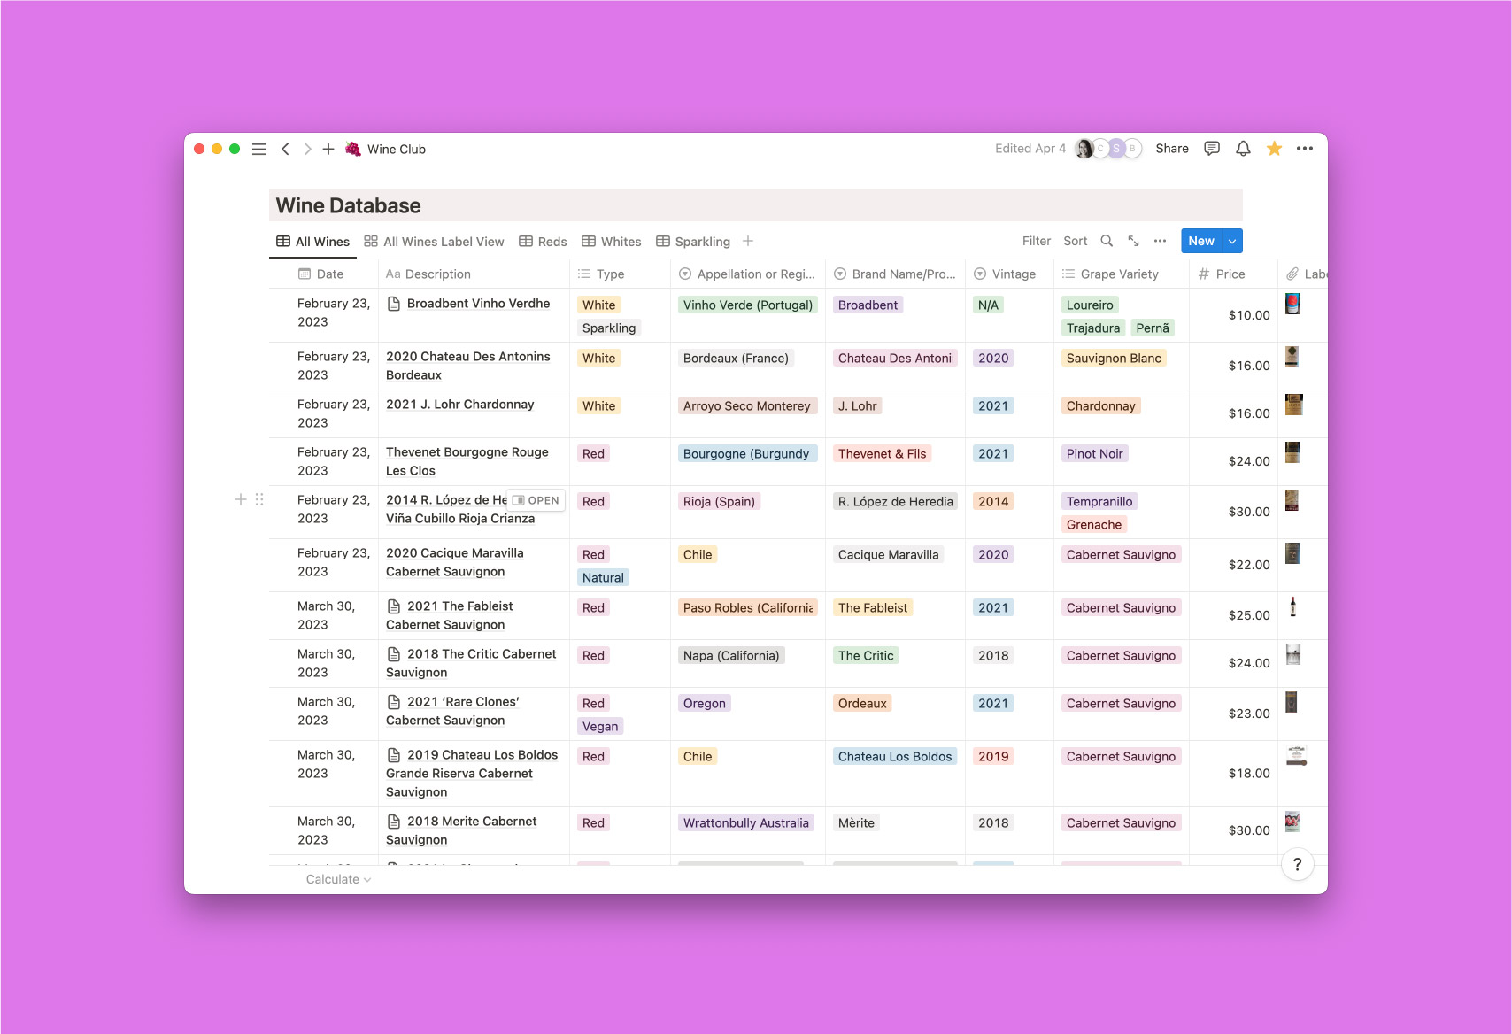Switch to the Reds view tab
Image resolution: width=1512 pixels, height=1034 pixels.
[x=543, y=241]
